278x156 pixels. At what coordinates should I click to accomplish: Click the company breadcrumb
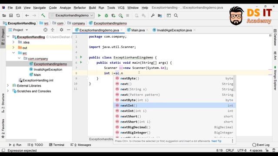78,23
